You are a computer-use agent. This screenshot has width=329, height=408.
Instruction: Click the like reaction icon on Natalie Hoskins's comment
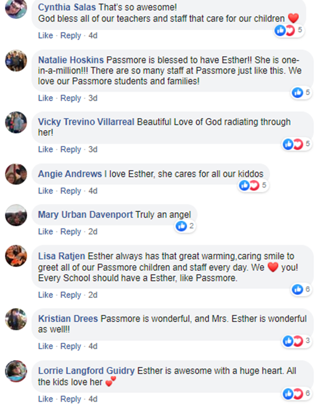click(x=298, y=92)
